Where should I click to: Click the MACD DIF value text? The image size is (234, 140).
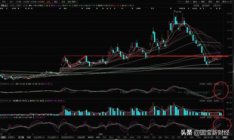click(x=20, y=84)
